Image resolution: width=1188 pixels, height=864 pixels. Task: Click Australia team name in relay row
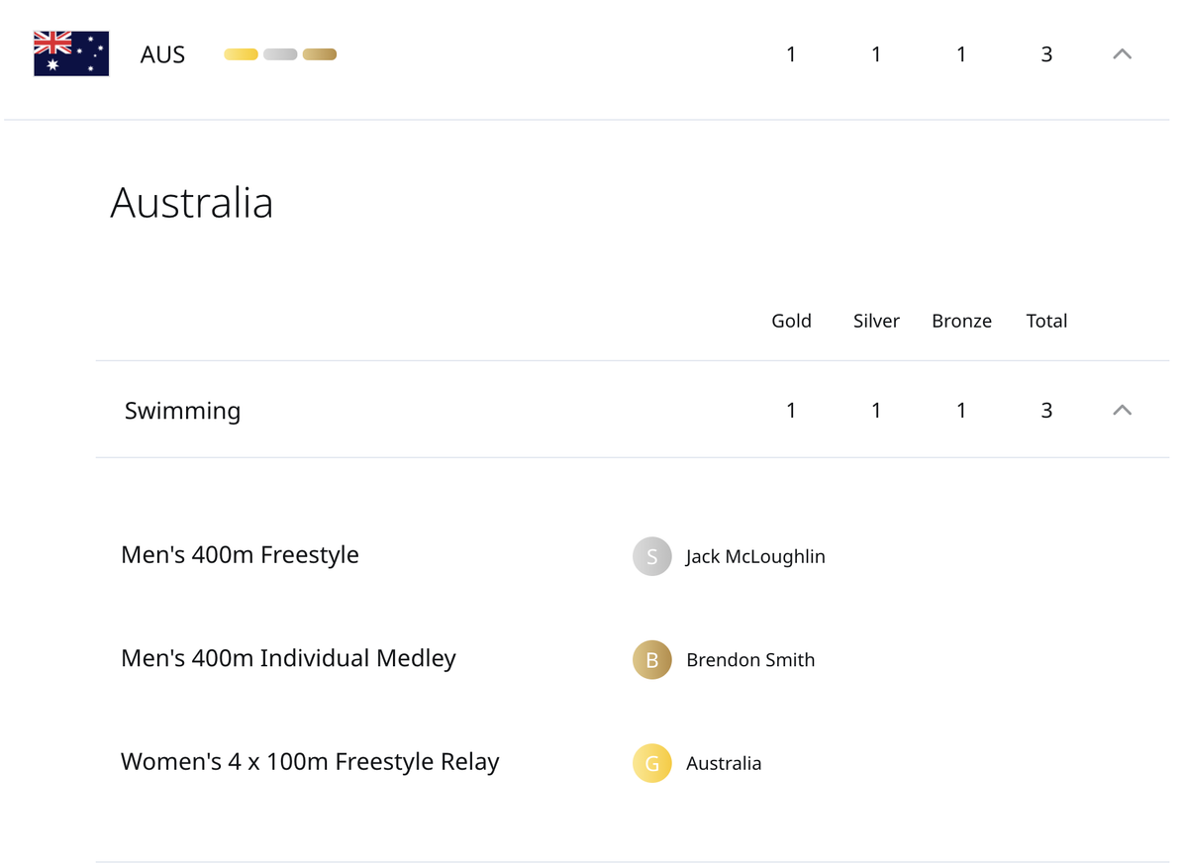pos(723,763)
